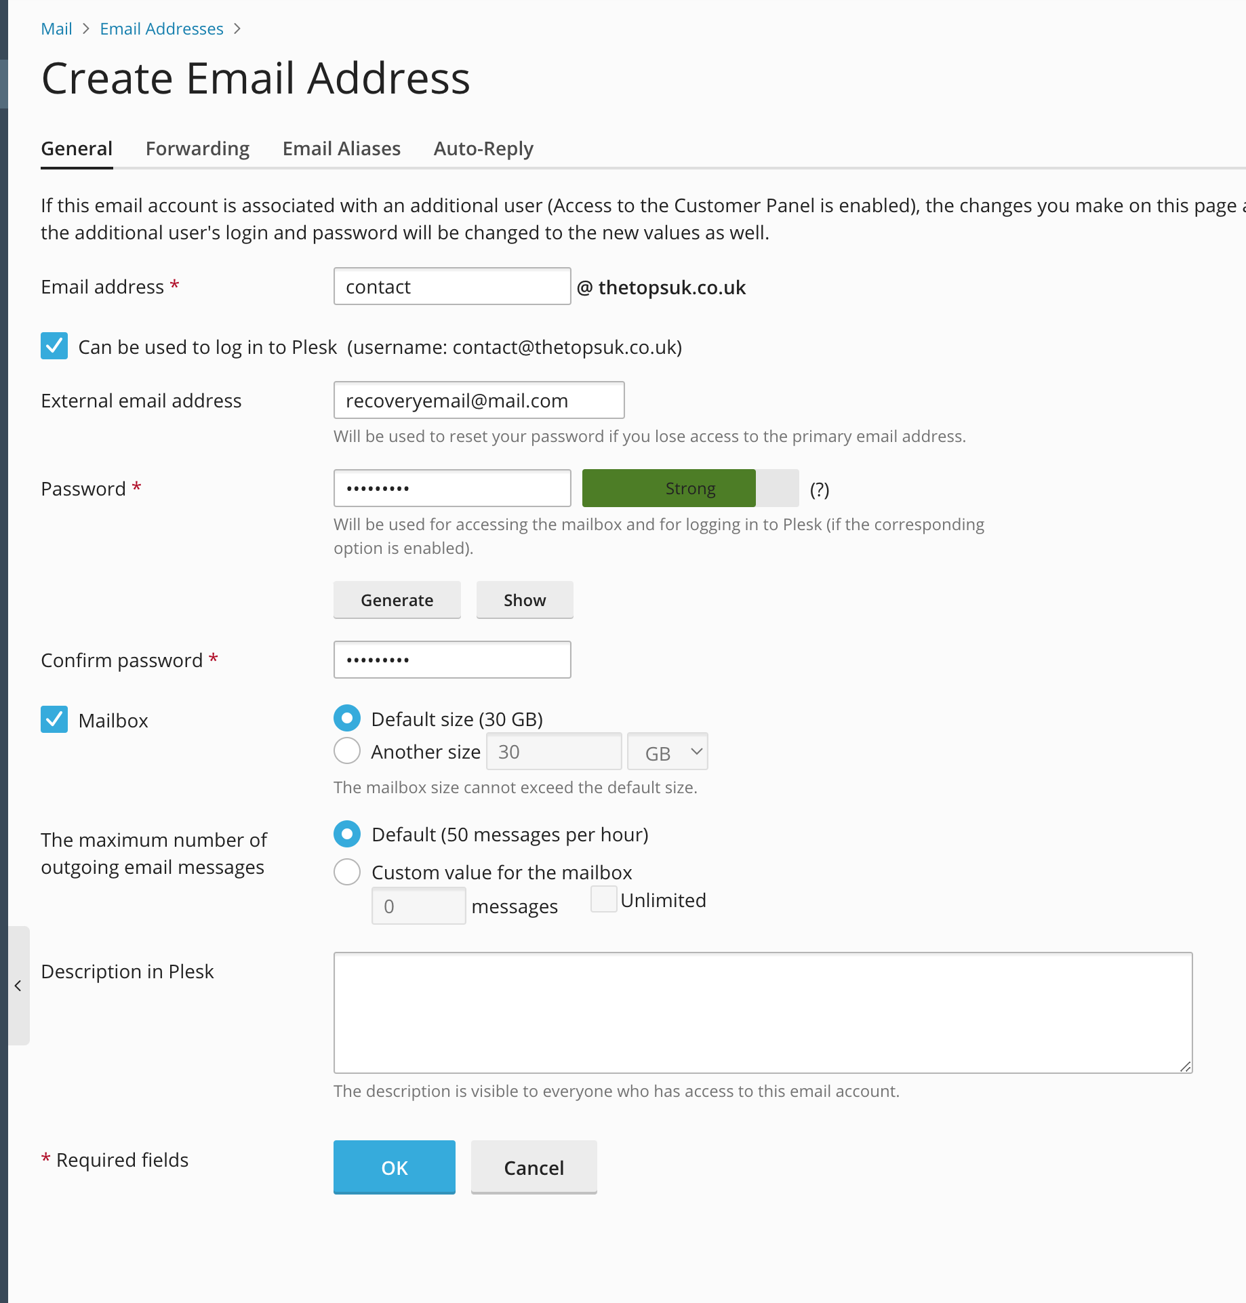
Task: View the Auto-Reply settings tab
Action: coord(483,148)
